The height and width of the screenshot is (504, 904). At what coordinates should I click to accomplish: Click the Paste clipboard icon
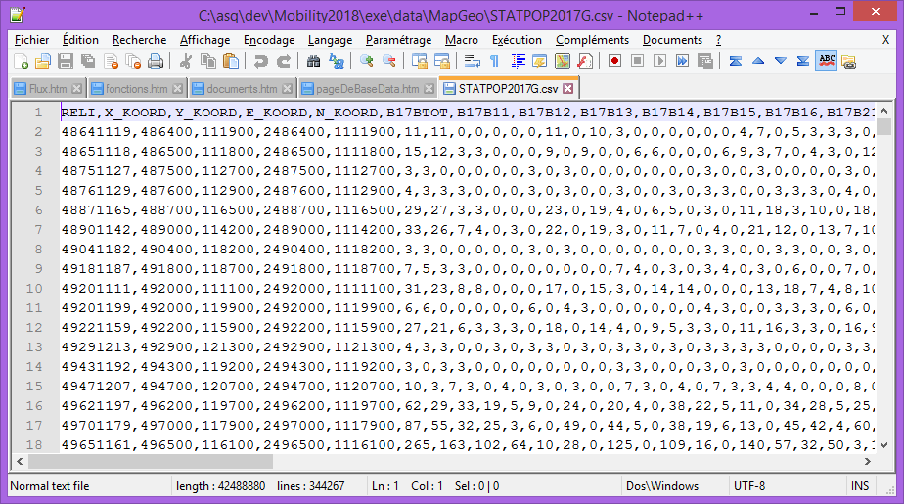pyautogui.click(x=230, y=61)
